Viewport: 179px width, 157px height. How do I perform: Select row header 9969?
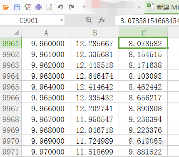[x=11, y=130]
